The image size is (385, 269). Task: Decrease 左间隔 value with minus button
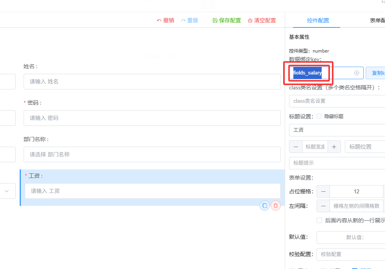pyautogui.click(x=323, y=206)
